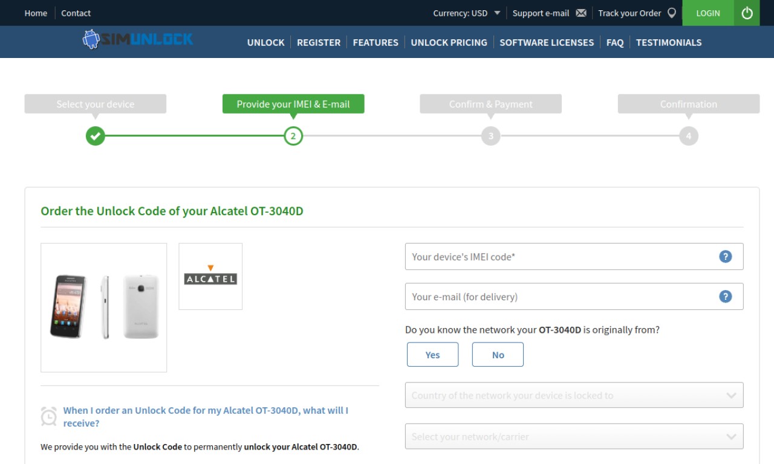Click the 'Confirm & Payment' step label

click(491, 104)
